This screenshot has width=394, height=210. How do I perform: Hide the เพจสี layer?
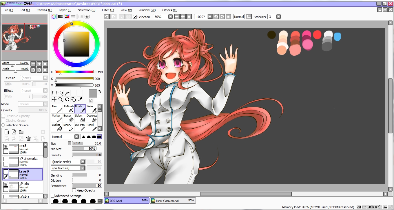coord(6,146)
